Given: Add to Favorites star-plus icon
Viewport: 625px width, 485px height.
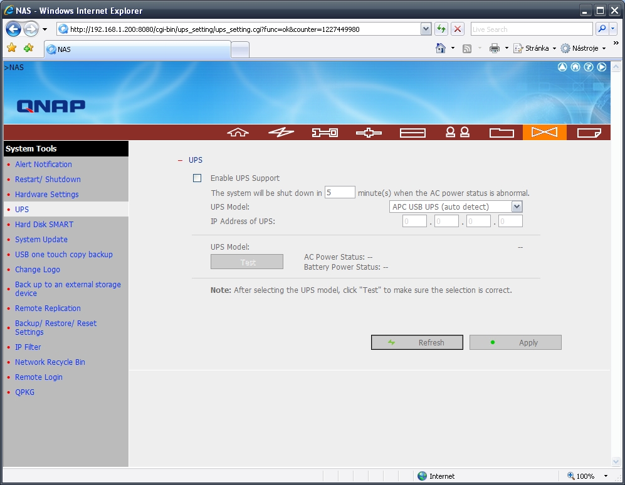Looking at the screenshot, I should (x=28, y=48).
